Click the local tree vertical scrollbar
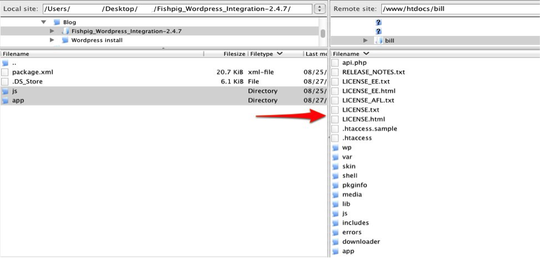 [x=324, y=34]
